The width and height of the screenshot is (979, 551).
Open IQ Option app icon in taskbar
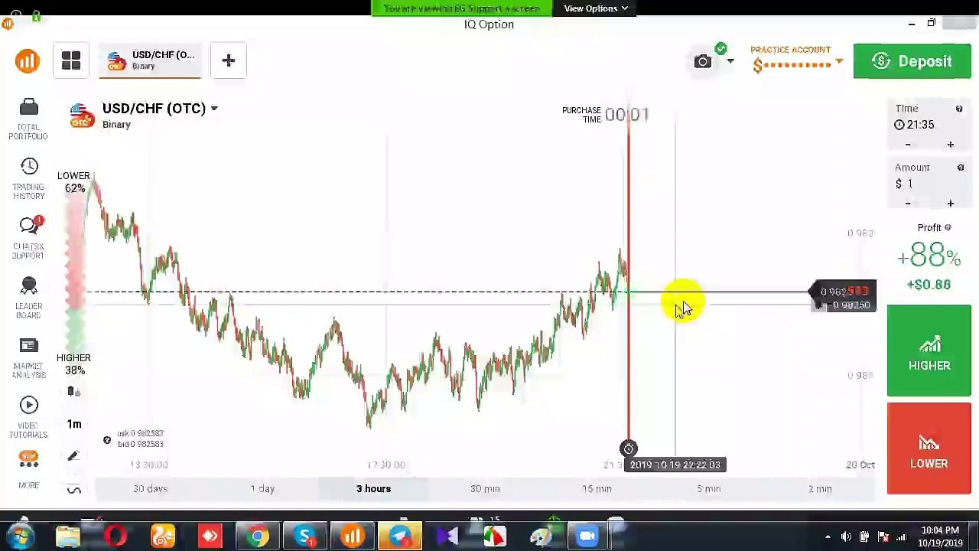coord(353,536)
